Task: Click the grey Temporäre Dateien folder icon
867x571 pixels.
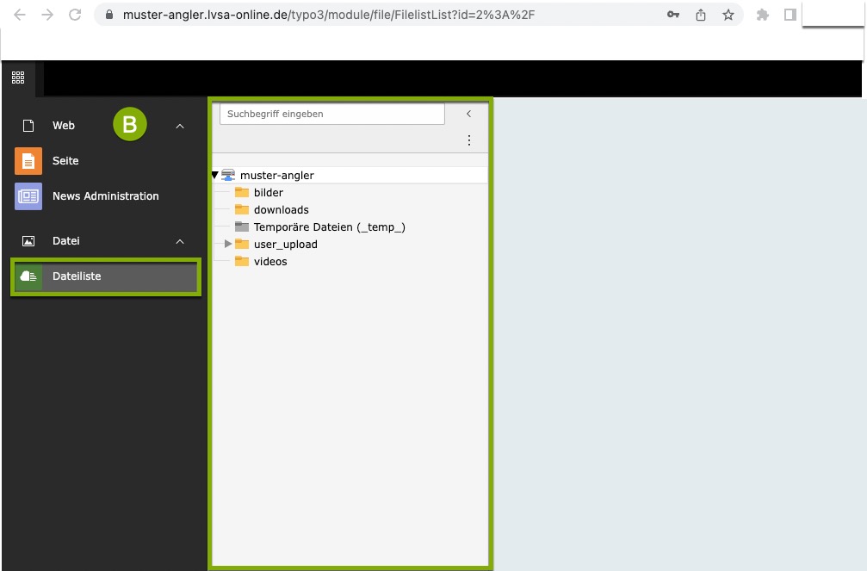Action: point(242,227)
